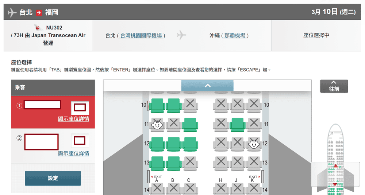Select passenger ② row
The image size is (365, 195).
(x=53, y=146)
